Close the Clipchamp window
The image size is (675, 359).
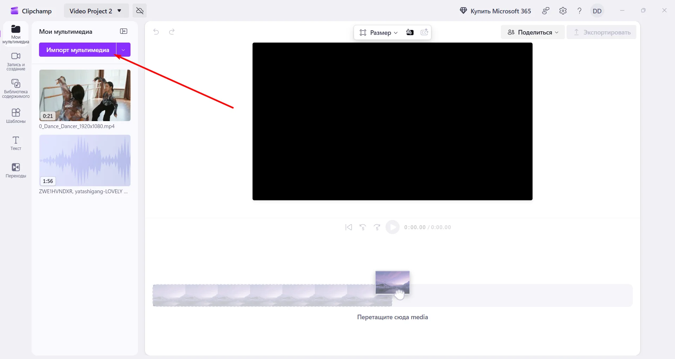click(664, 11)
